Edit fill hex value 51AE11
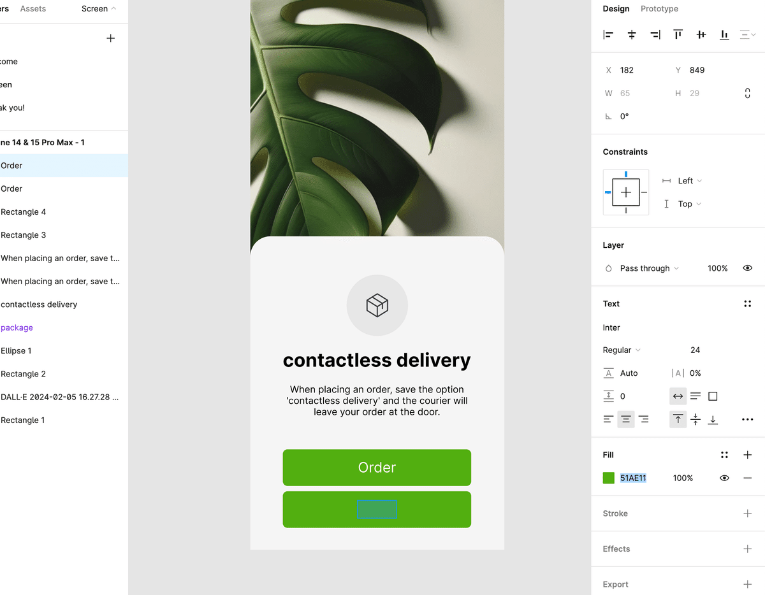The width and height of the screenshot is (765, 595). coord(634,478)
